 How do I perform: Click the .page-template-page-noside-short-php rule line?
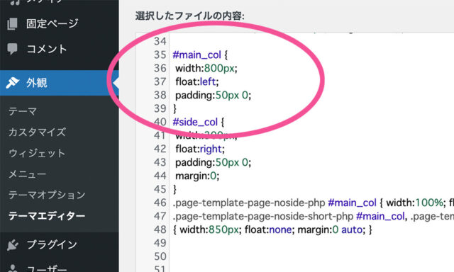tap(313, 216)
